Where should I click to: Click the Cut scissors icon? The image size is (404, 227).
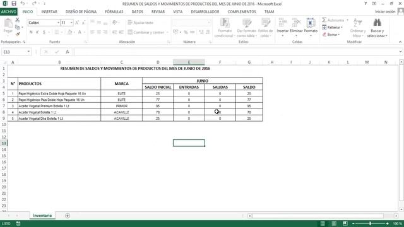(18, 20)
